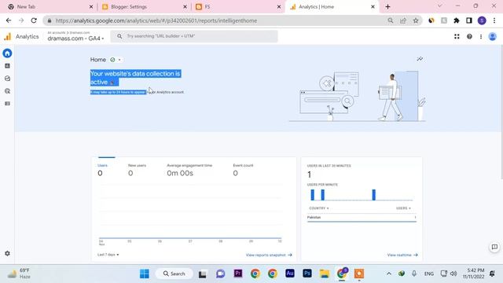The width and height of the screenshot is (503, 283).
Task: Select the Average engagement time metric tab
Action: [x=189, y=170]
